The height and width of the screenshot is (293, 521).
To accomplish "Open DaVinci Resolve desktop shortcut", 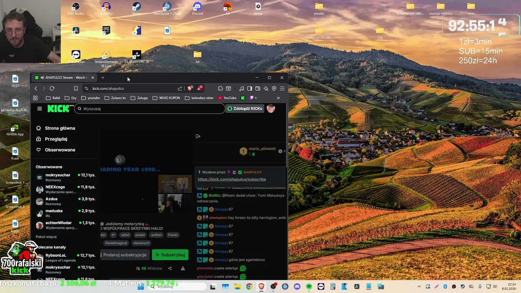I will click(76, 33).
